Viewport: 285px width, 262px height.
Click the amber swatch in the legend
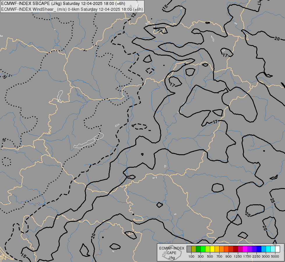(x=217, y=249)
